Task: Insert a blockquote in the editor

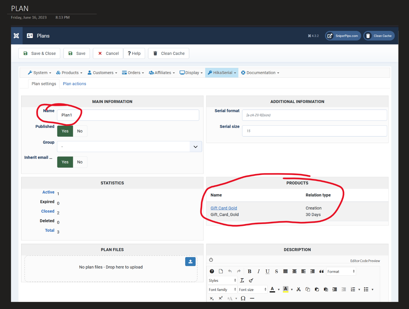Action: [321, 272]
